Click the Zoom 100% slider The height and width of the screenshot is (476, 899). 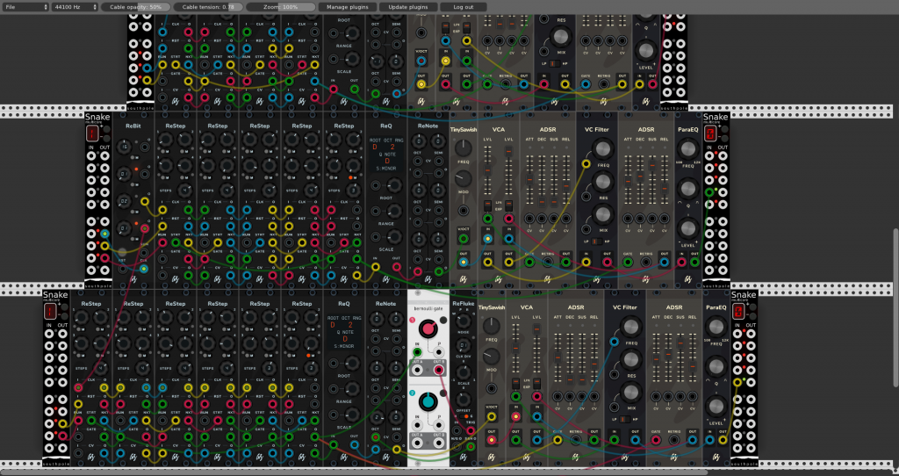[x=280, y=7]
